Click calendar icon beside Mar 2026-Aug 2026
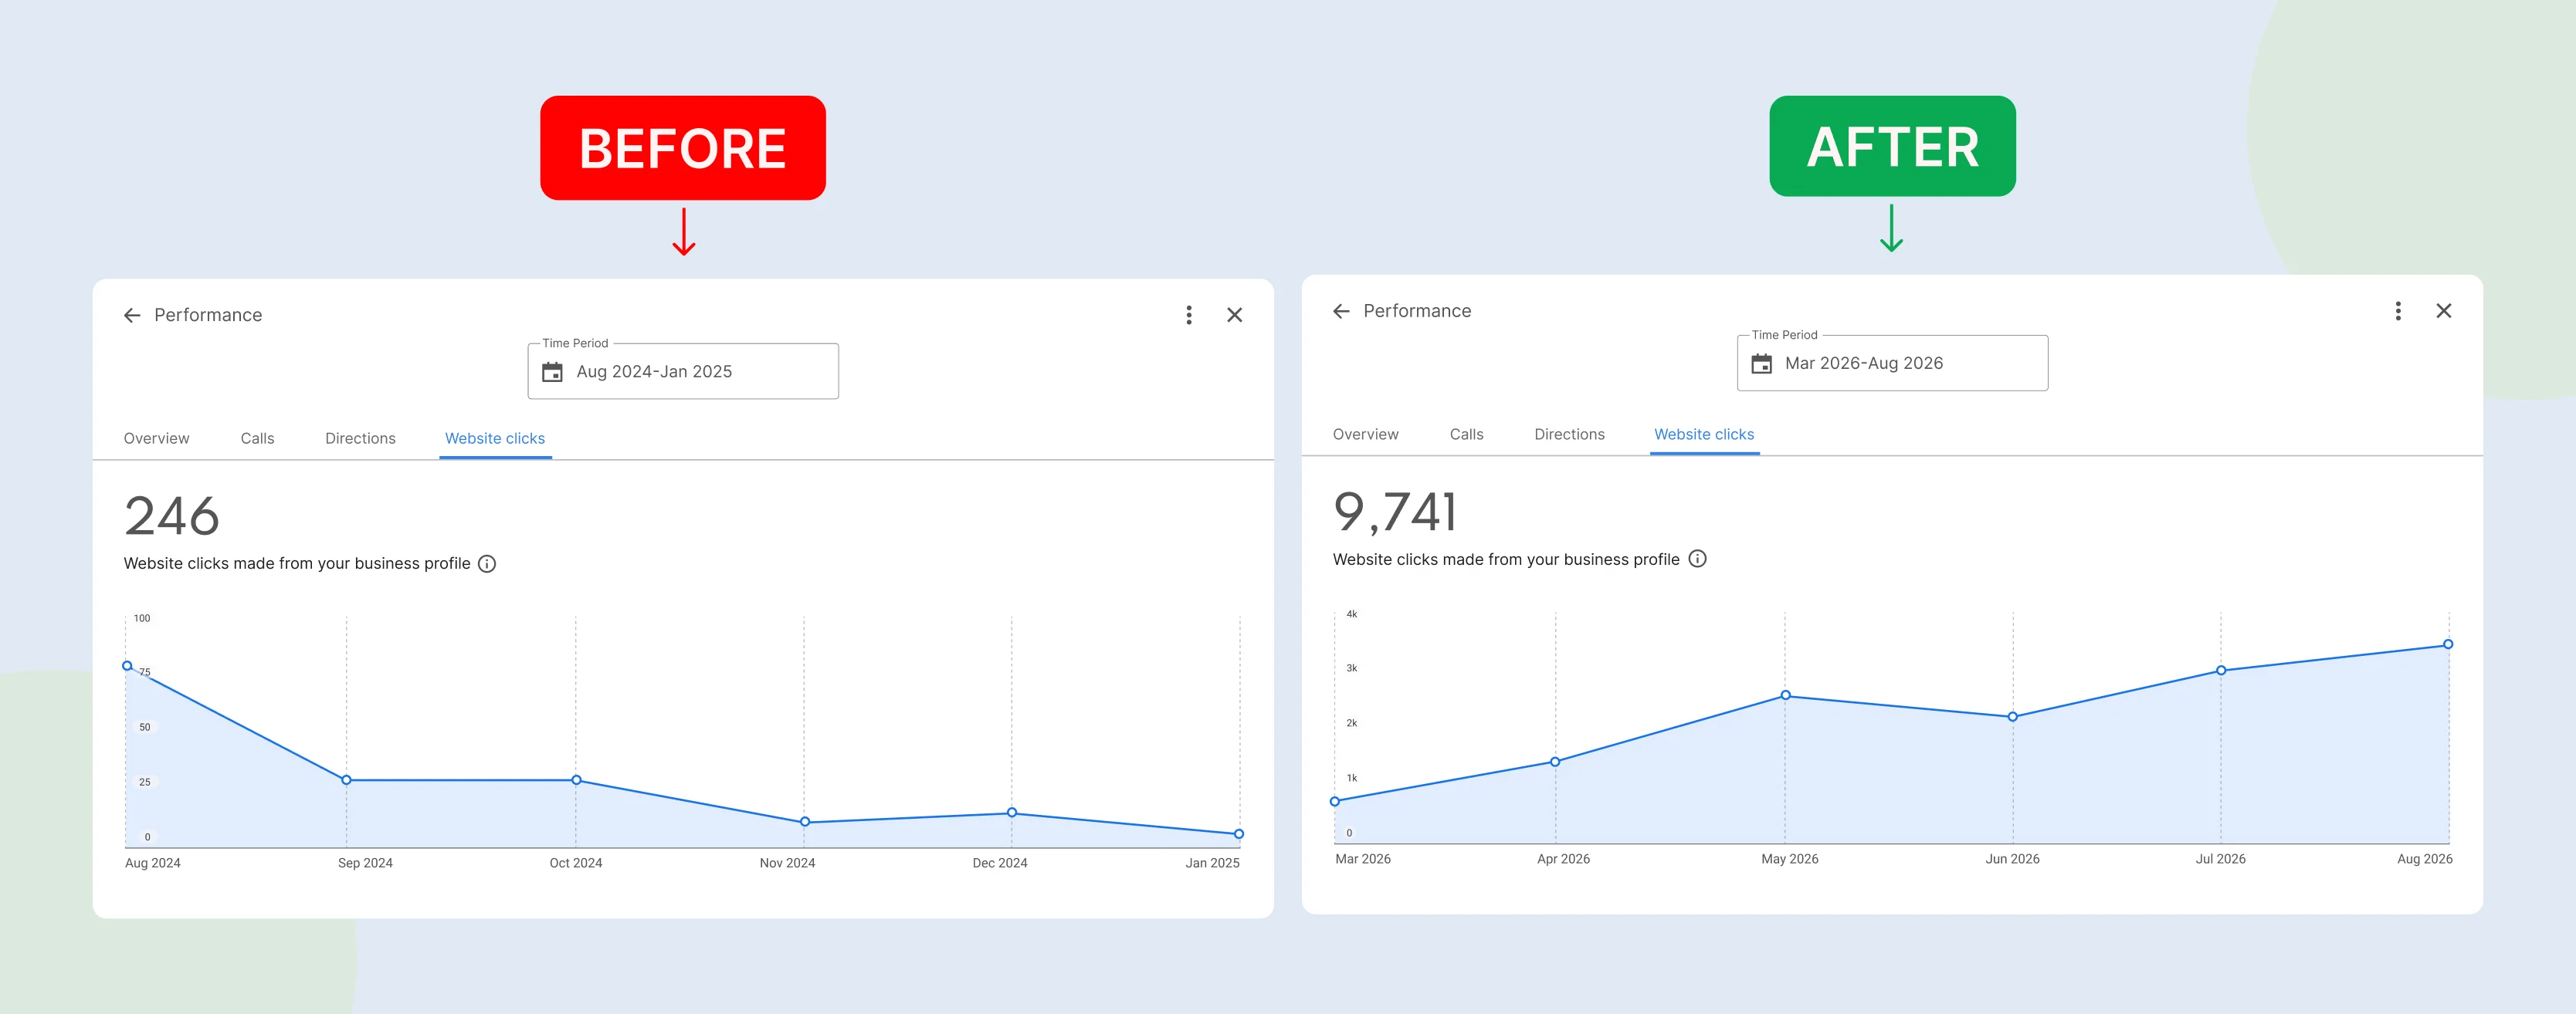The height and width of the screenshot is (1014, 2576). click(x=1762, y=363)
